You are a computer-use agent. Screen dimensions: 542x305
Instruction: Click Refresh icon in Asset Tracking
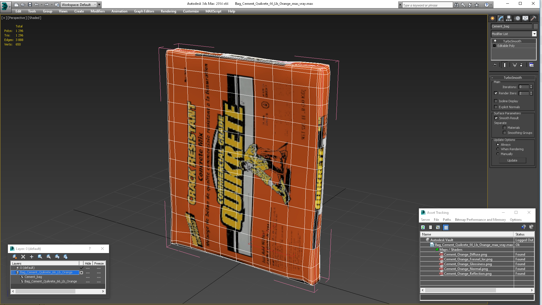click(423, 227)
